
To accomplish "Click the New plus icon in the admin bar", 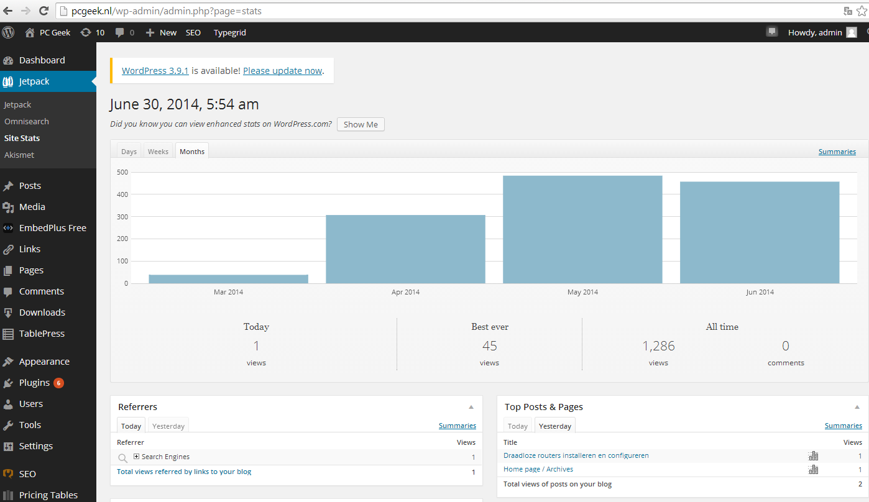I will coord(150,32).
